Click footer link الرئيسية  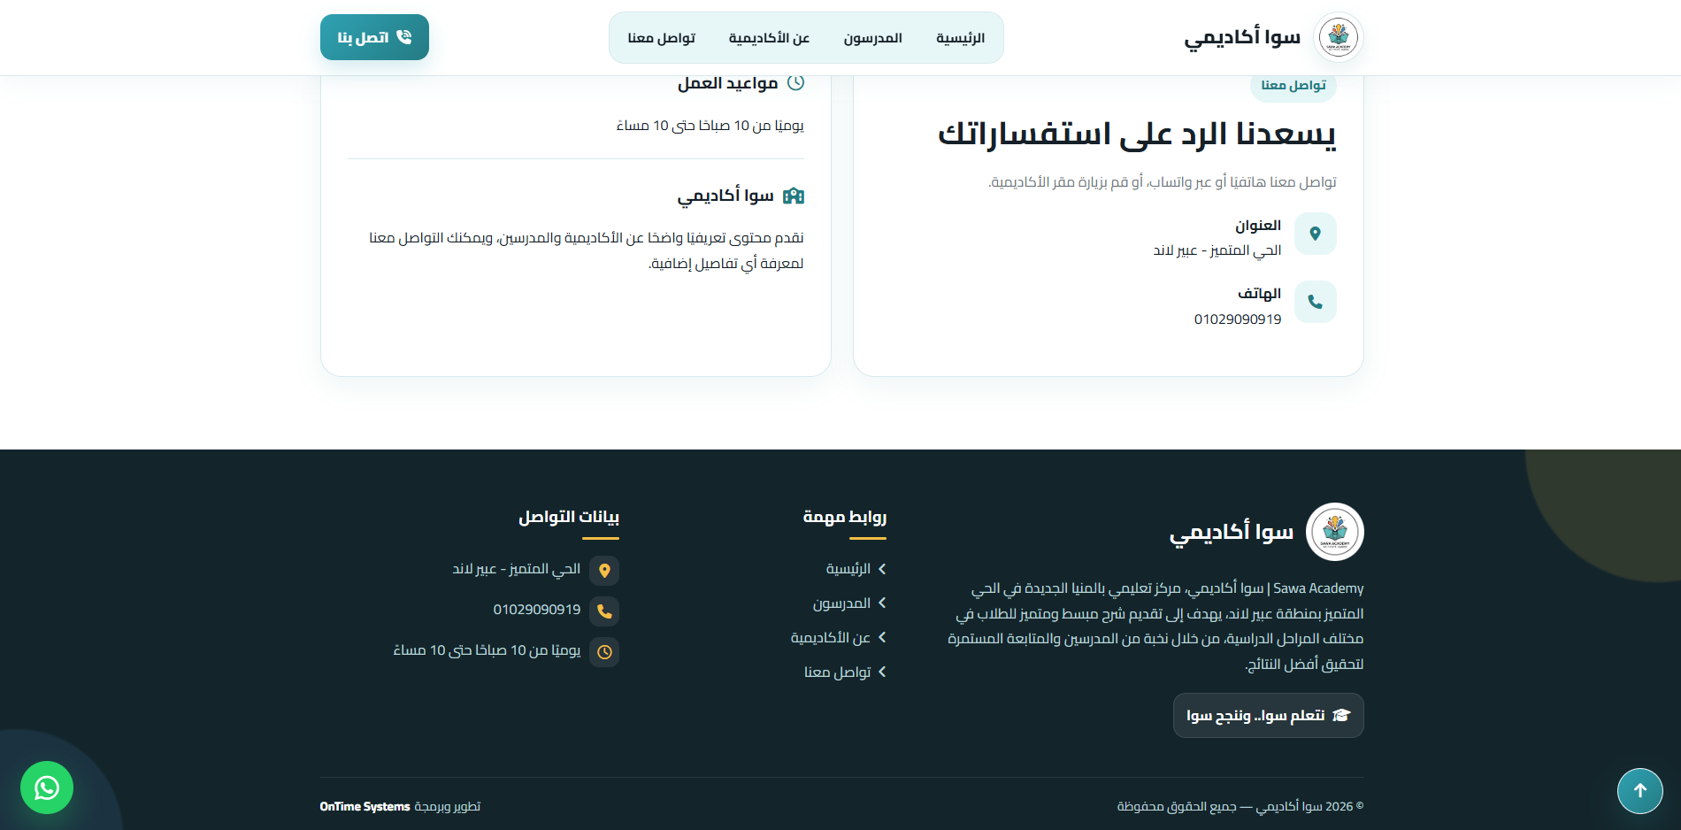pyautogui.click(x=848, y=569)
